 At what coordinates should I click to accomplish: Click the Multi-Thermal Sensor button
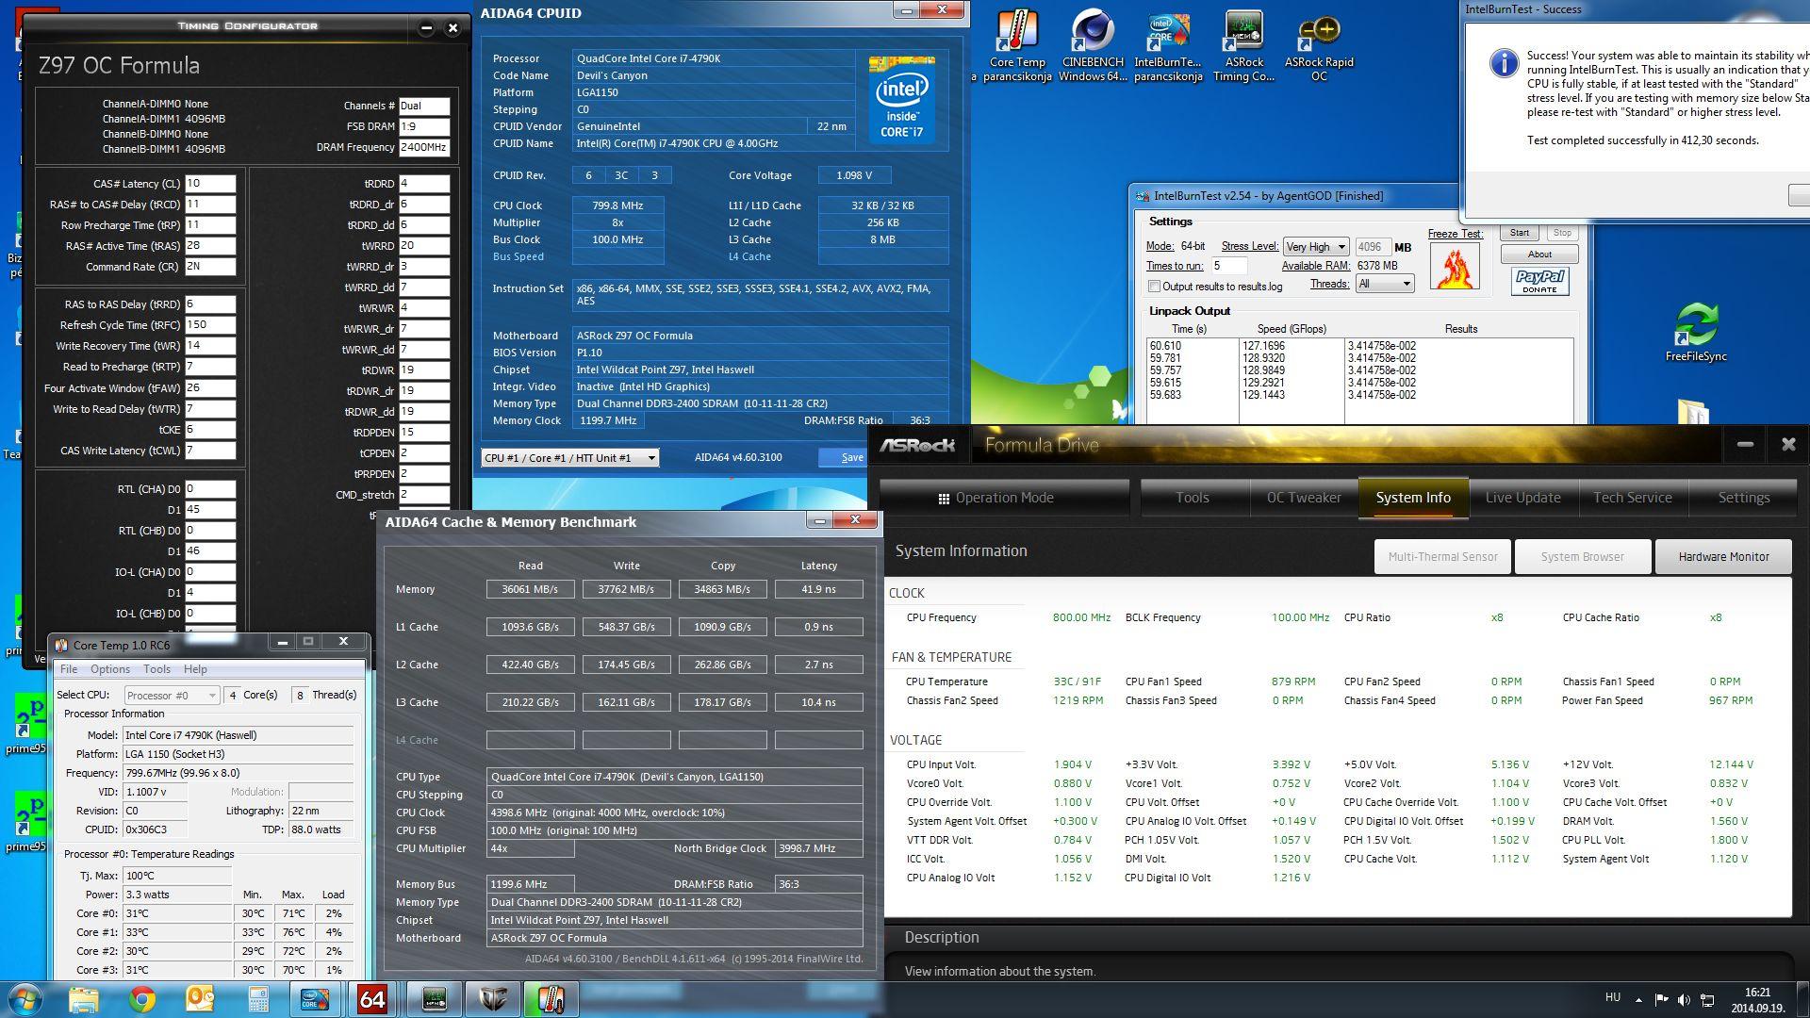[1442, 557]
